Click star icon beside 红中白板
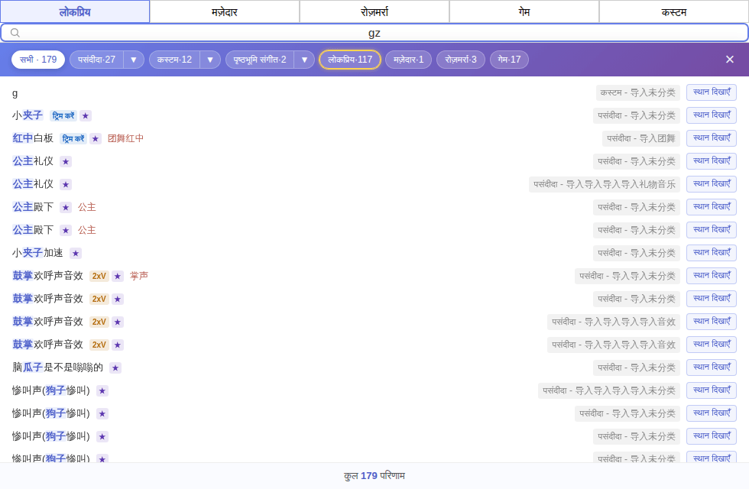 [x=96, y=138]
